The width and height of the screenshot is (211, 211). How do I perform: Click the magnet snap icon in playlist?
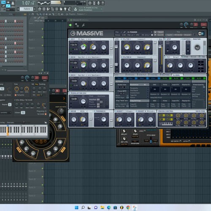pos(32,14)
